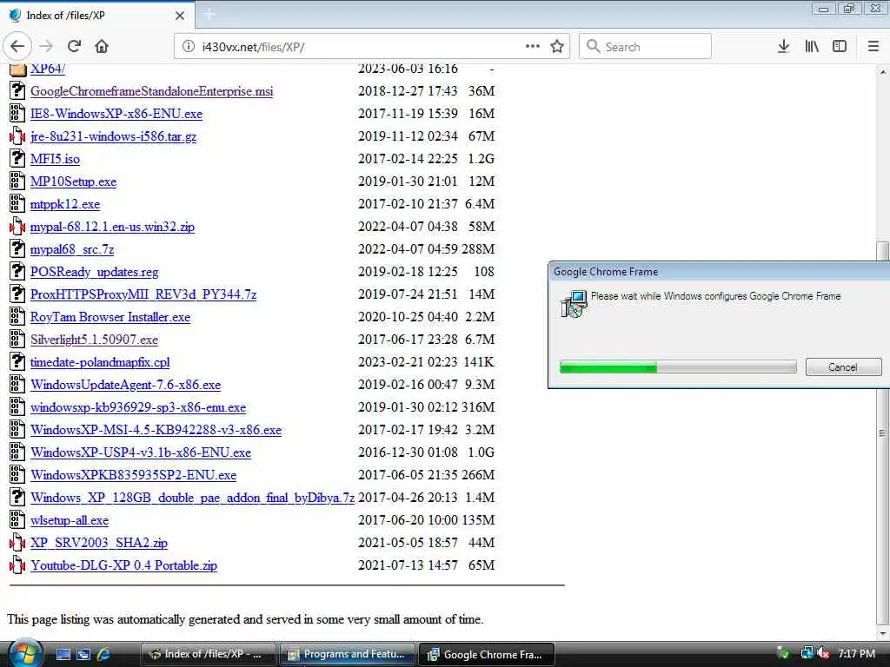Download wlsetup-all.exe
Viewport: 890px width, 667px height.
click(x=70, y=521)
